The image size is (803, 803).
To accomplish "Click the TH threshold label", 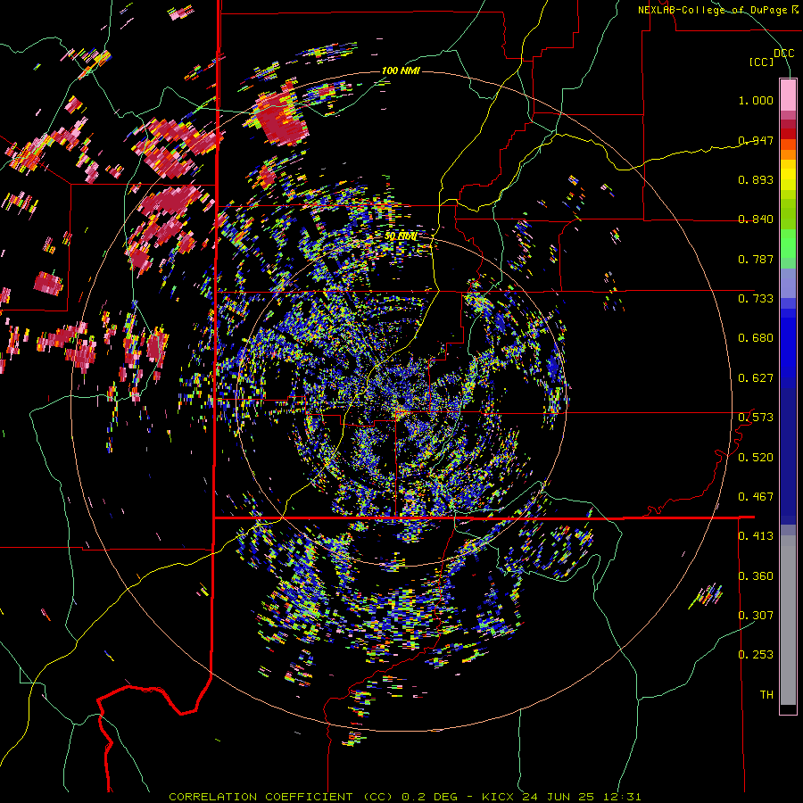I will coord(766,695).
